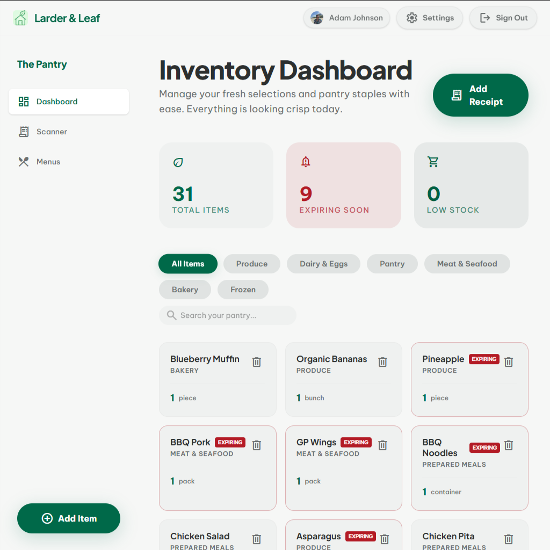Filter items by Produce category
This screenshot has height=550, width=550.
point(252,264)
